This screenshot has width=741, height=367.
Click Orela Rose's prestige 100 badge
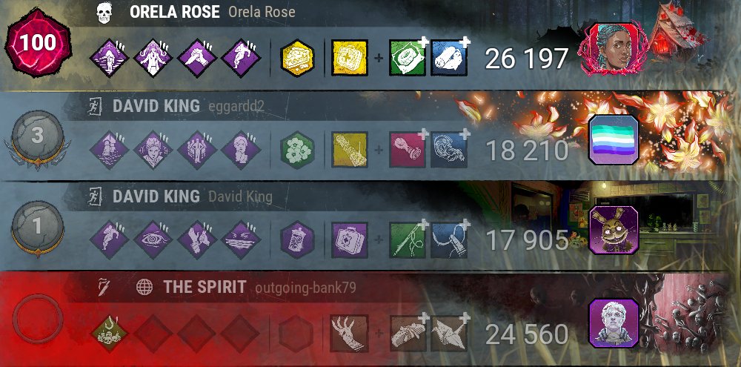coord(38,45)
